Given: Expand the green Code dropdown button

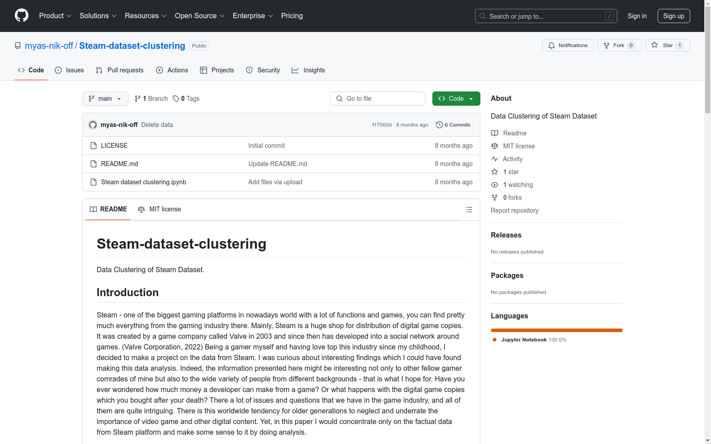Looking at the screenshot, I should click(x=456, y=99).
